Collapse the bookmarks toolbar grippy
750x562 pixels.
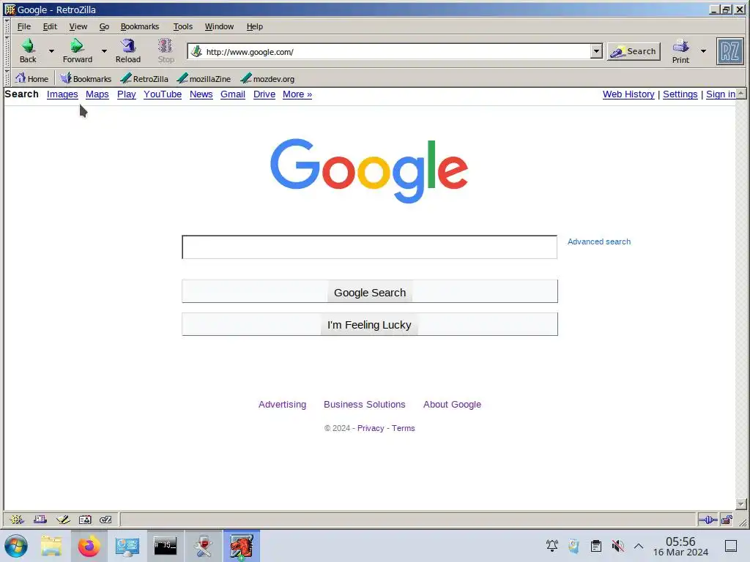click(x=7, y=78)
